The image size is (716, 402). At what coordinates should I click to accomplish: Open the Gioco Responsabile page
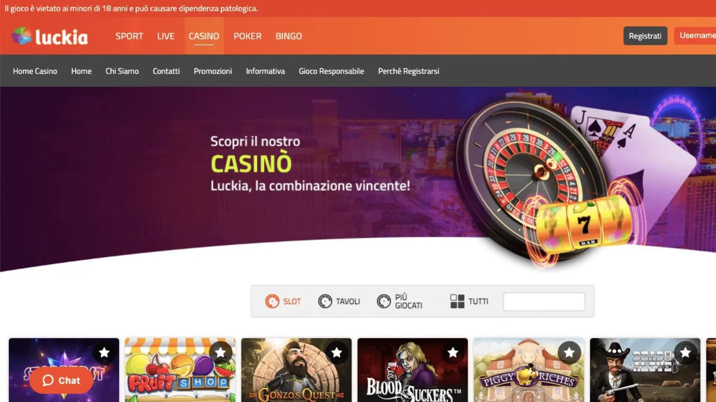331,71
